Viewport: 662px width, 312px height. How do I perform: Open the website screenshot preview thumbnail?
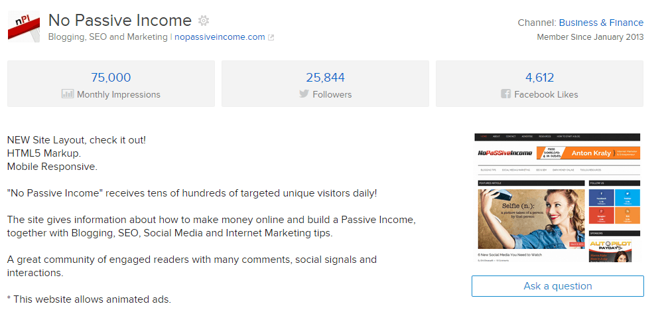click(x=557, y=197)
